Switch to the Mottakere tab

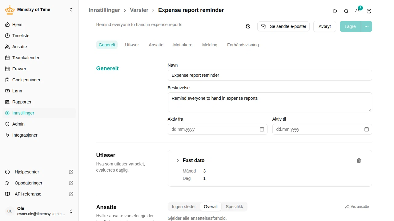[183, 45]
